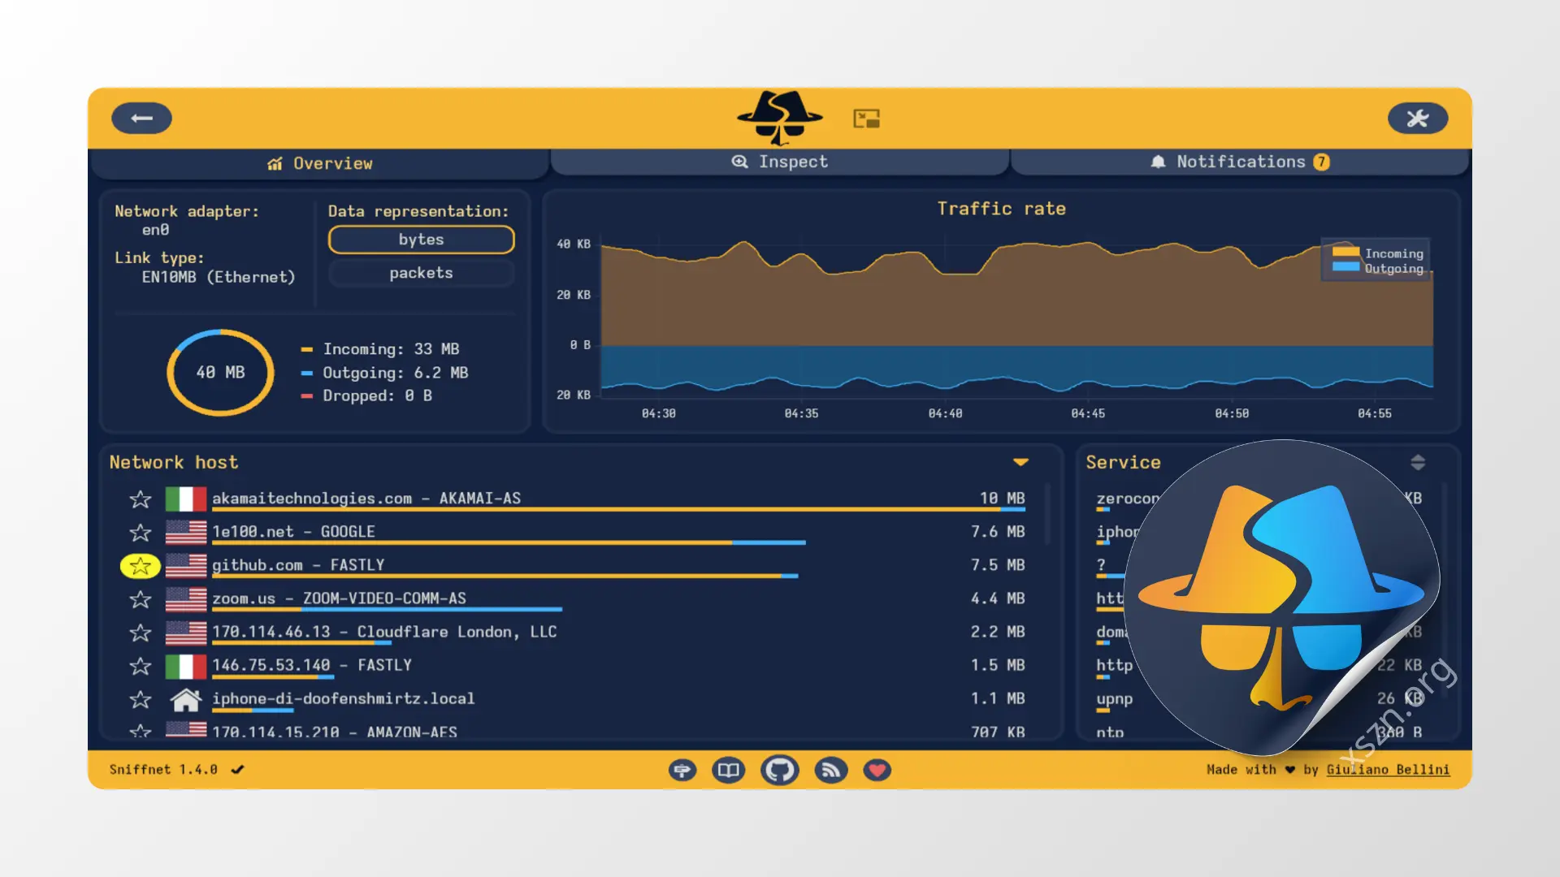Click the notifications count badge 7
This screenshot has width=1560, height=877.
[x=1322, y=162]
